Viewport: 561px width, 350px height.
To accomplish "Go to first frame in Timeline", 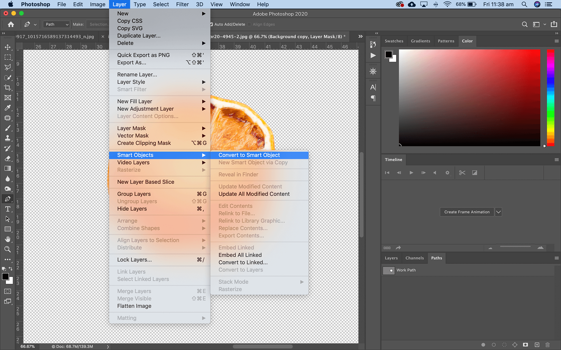I will [x=387, y=173].
